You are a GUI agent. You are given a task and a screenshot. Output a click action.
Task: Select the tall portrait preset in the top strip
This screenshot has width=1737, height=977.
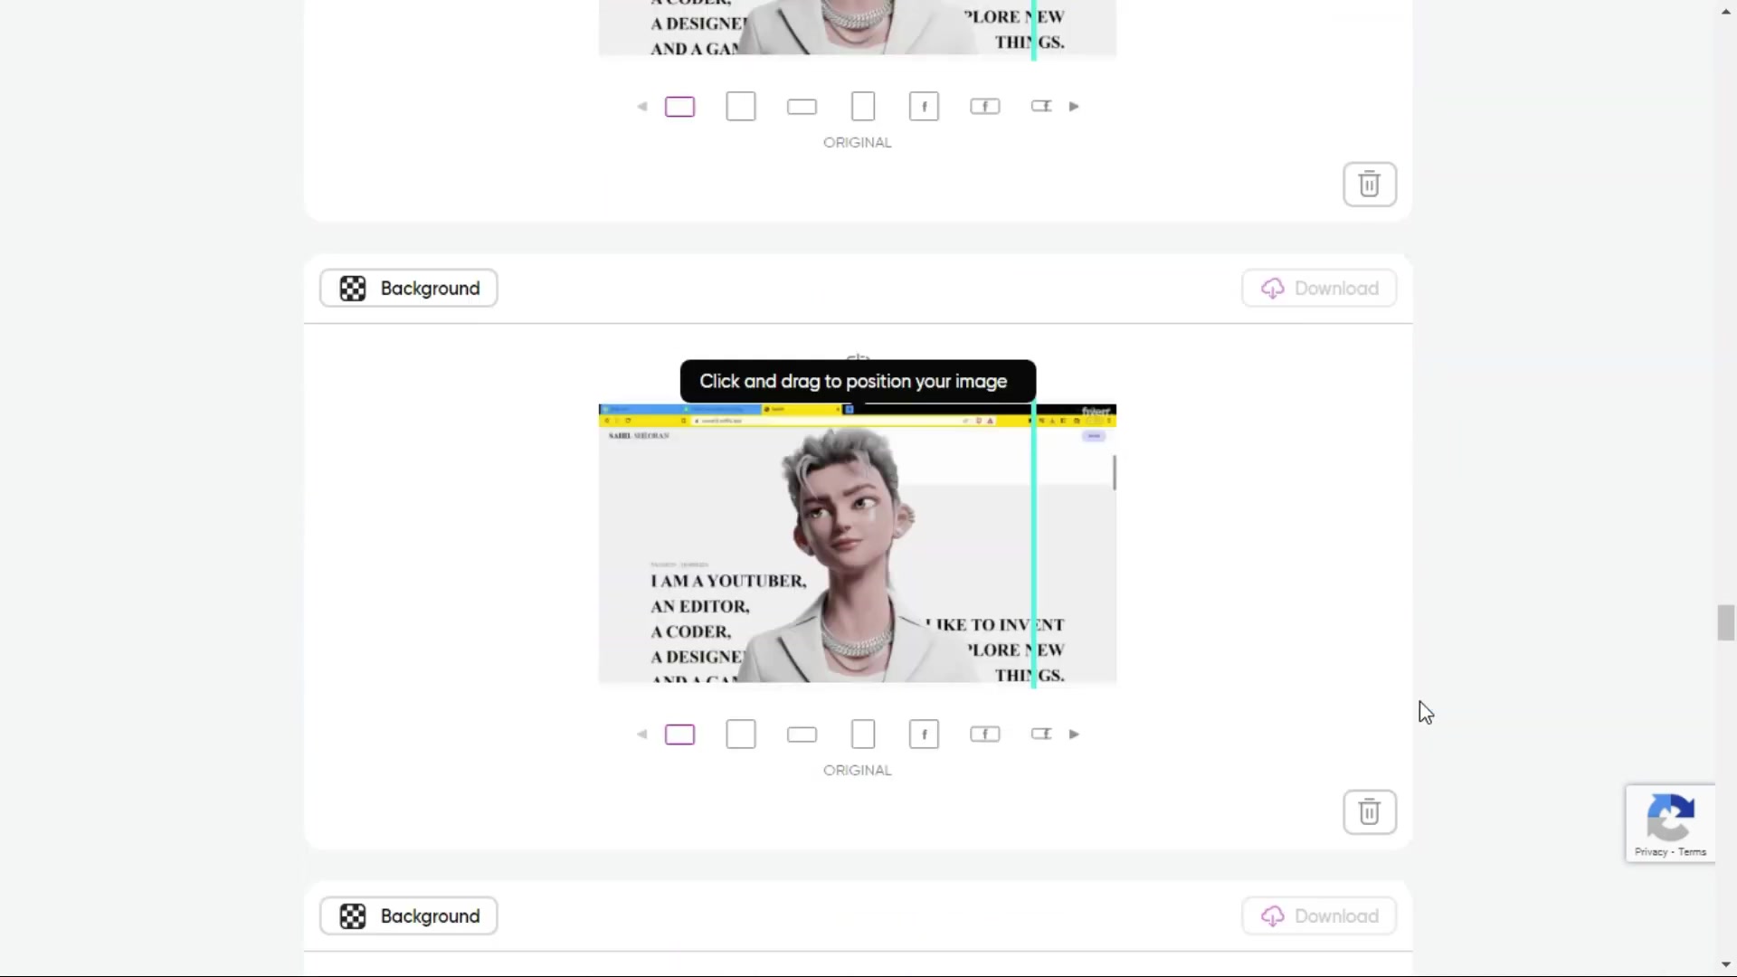pos(863,107)
